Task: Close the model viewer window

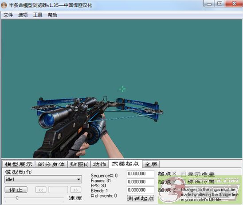Action: click(234, 4)
